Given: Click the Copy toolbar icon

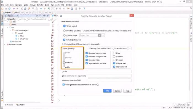Looking at the screenshot, I should pos(25,9).
